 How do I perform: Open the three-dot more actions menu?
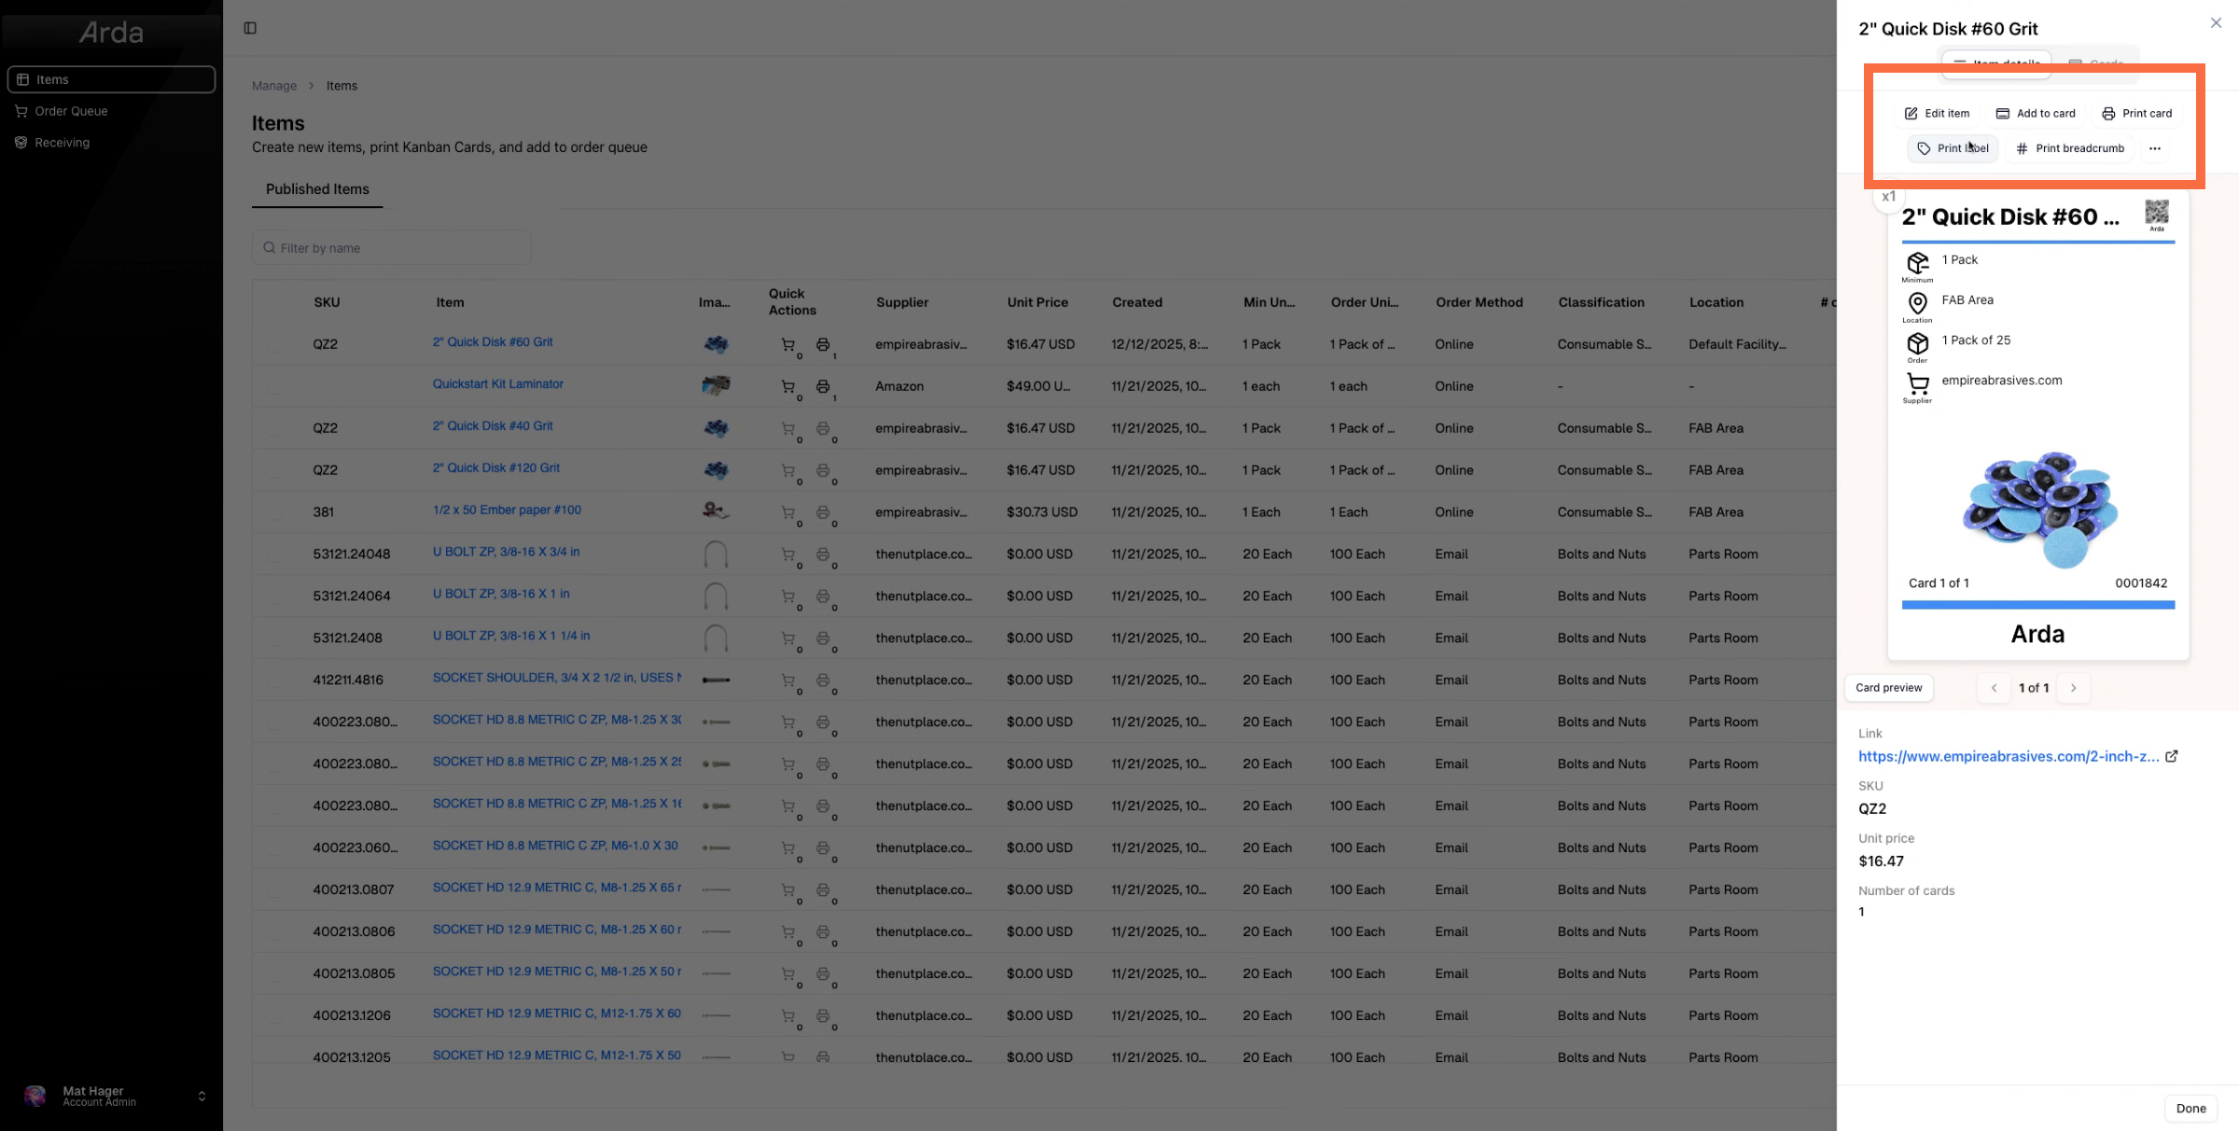(x=2155, y=148)
